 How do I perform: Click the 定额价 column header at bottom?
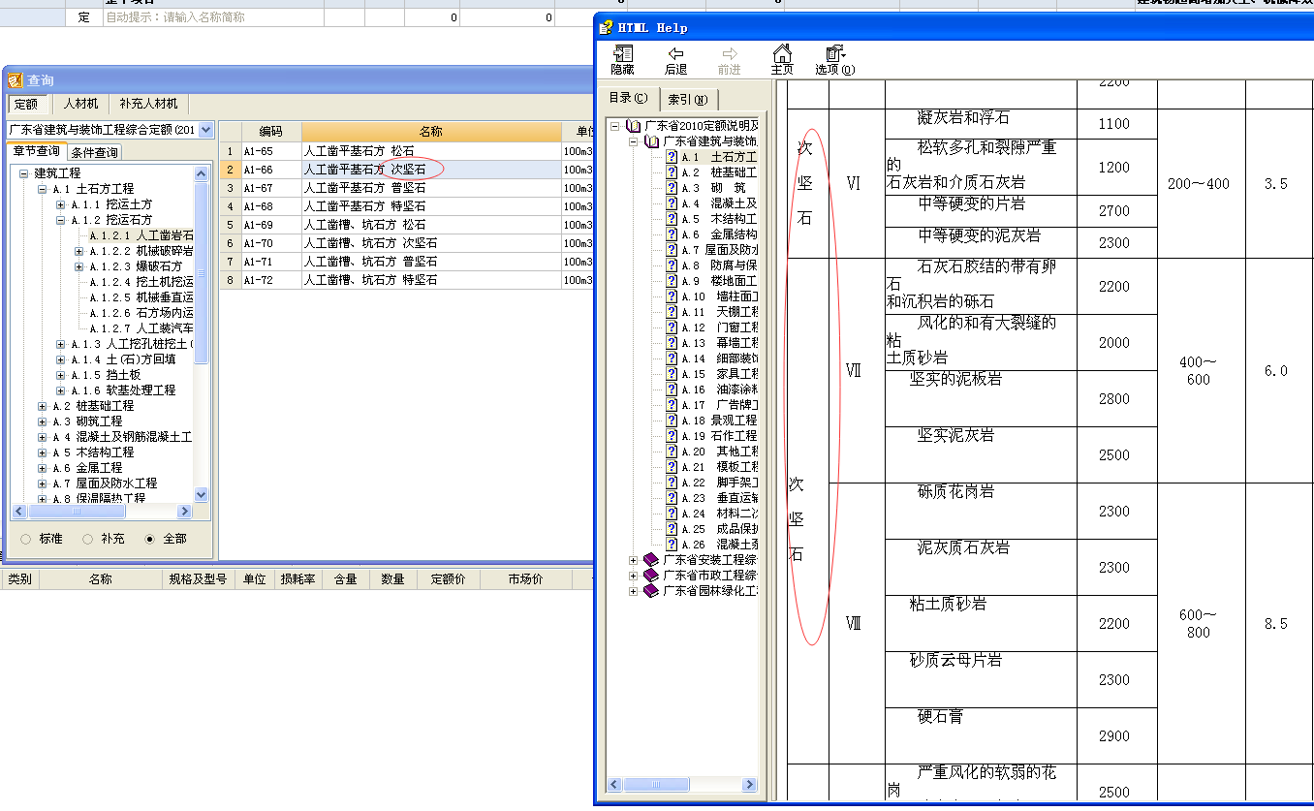(449, 579)
